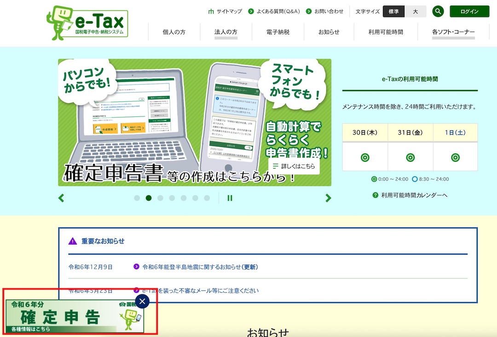Click arrow icon beside よくある質問
Screen dimensions: 497x337
click(251, 12)
